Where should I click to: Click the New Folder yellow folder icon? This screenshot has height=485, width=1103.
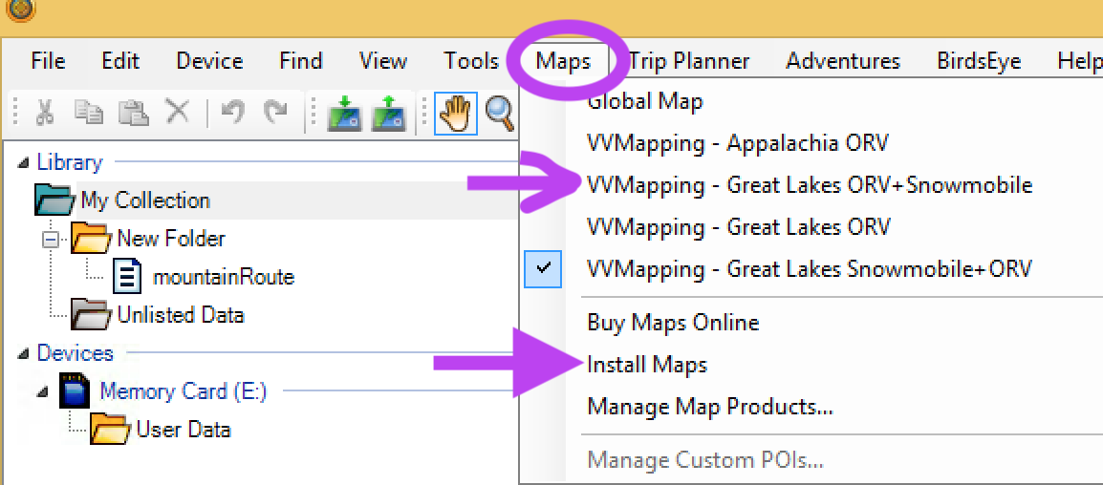click(90, 239)
